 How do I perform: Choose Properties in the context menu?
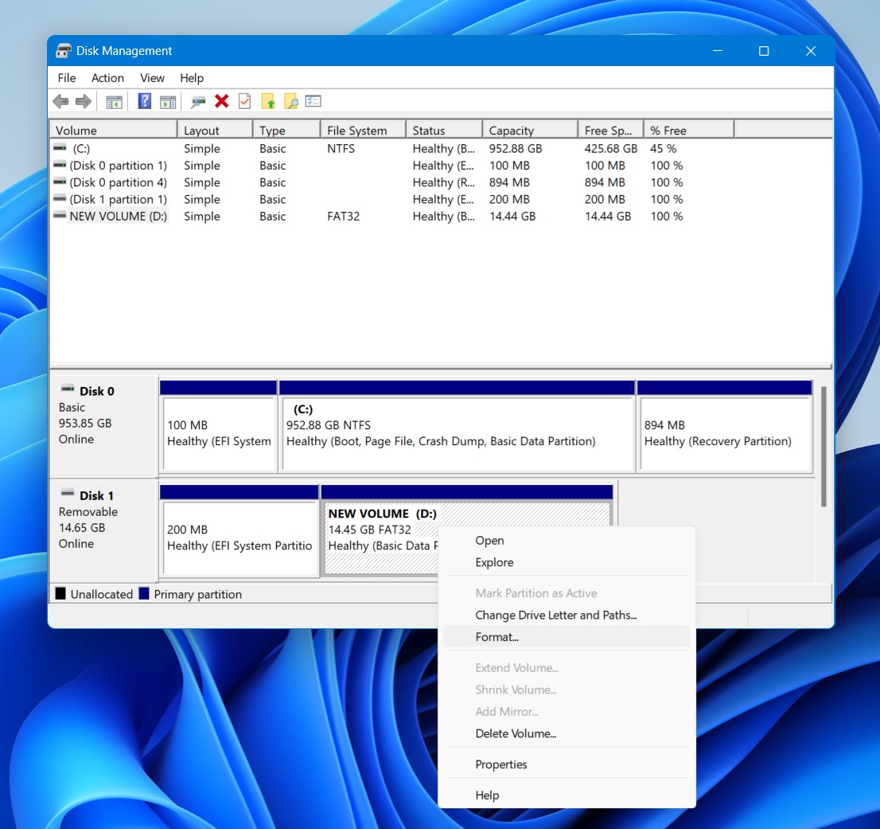(567, 764)
